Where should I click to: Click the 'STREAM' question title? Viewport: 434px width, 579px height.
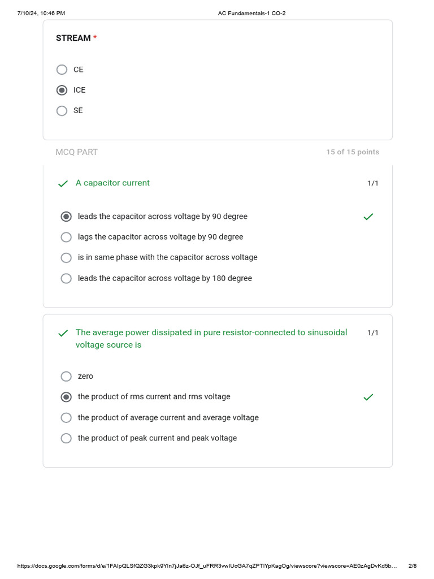pyautogui.click(x=73, y=38)
